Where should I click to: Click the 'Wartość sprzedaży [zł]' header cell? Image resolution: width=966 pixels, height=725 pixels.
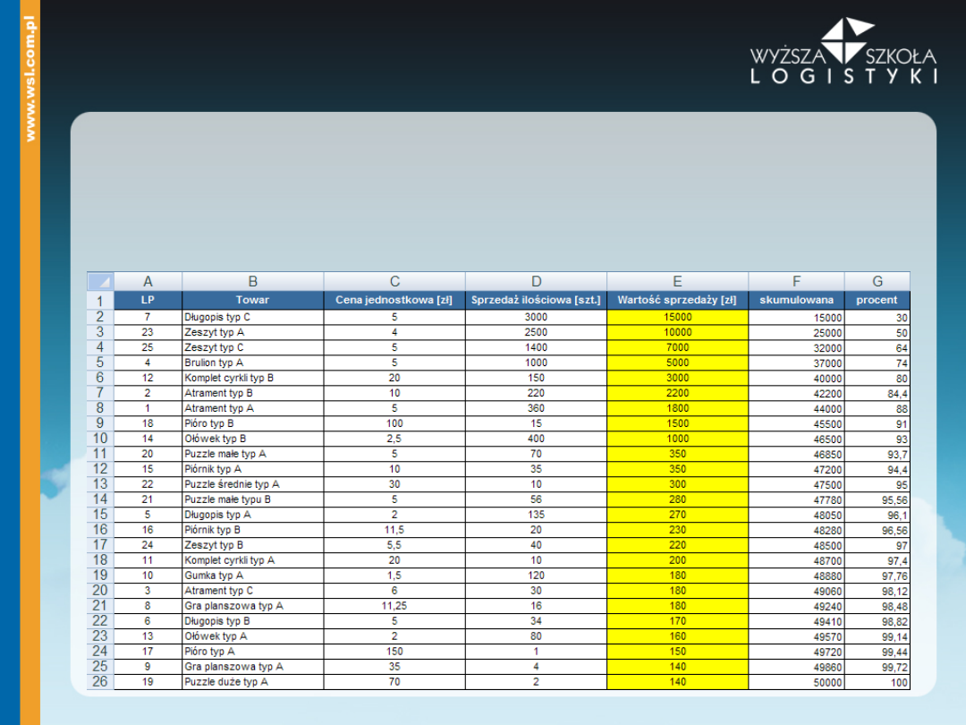(x=677, y=300)
